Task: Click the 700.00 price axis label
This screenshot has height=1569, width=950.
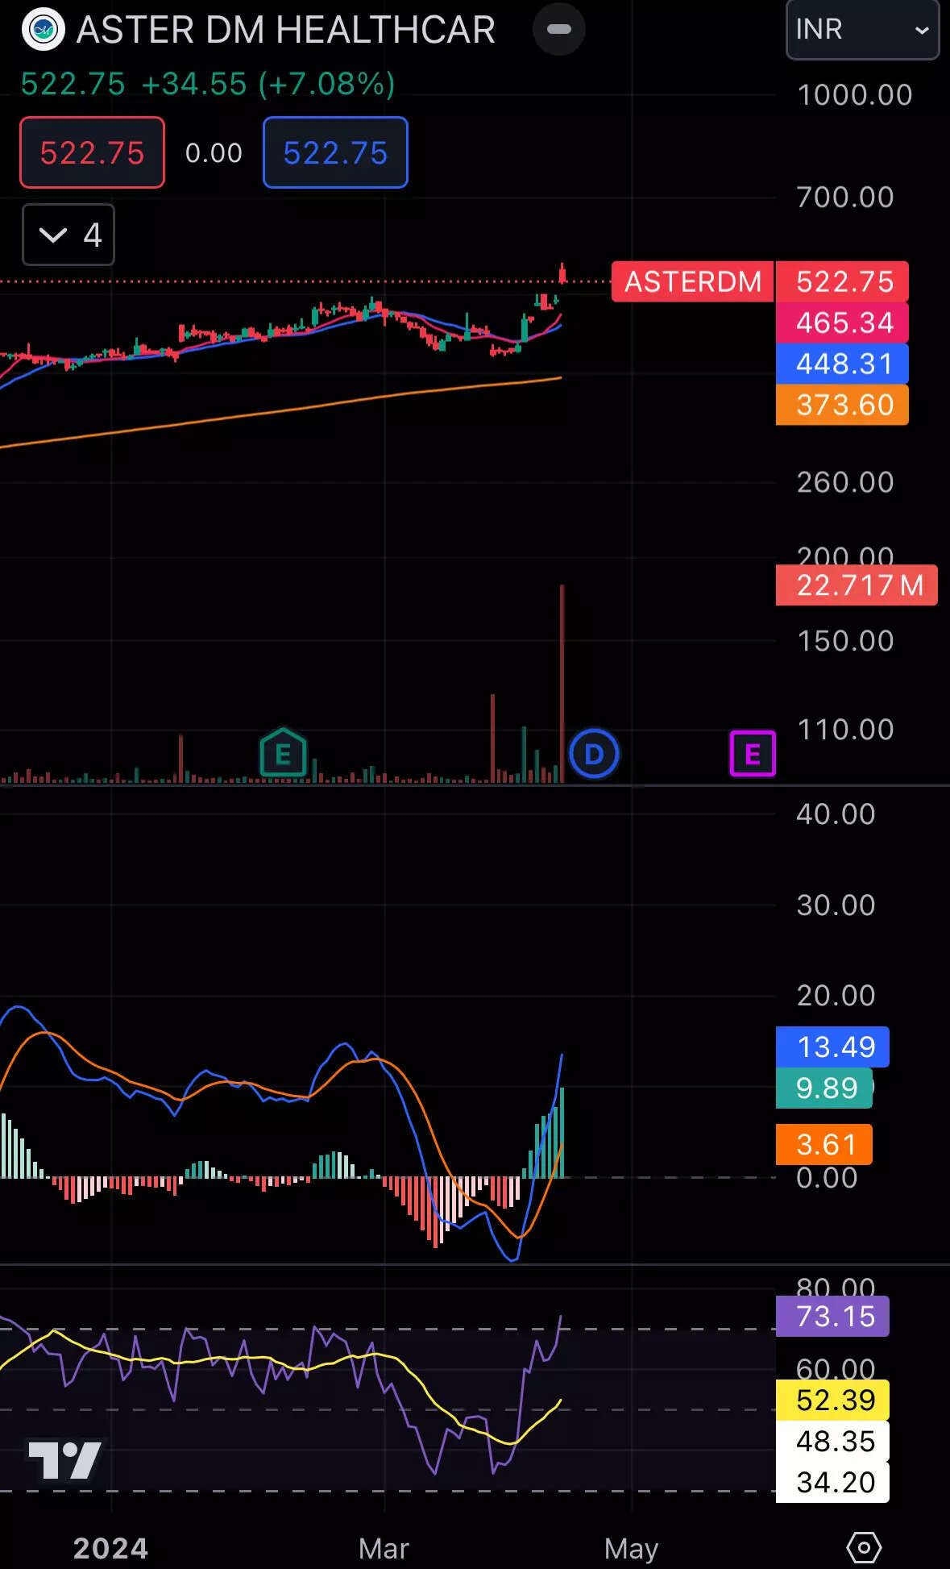Action: click(x=845, y=197)
